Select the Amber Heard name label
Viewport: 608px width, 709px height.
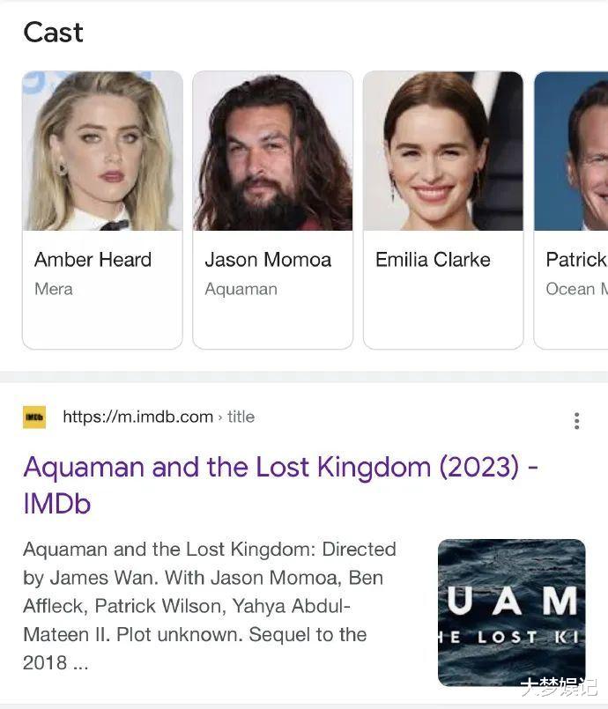click(x=93, y=260)
